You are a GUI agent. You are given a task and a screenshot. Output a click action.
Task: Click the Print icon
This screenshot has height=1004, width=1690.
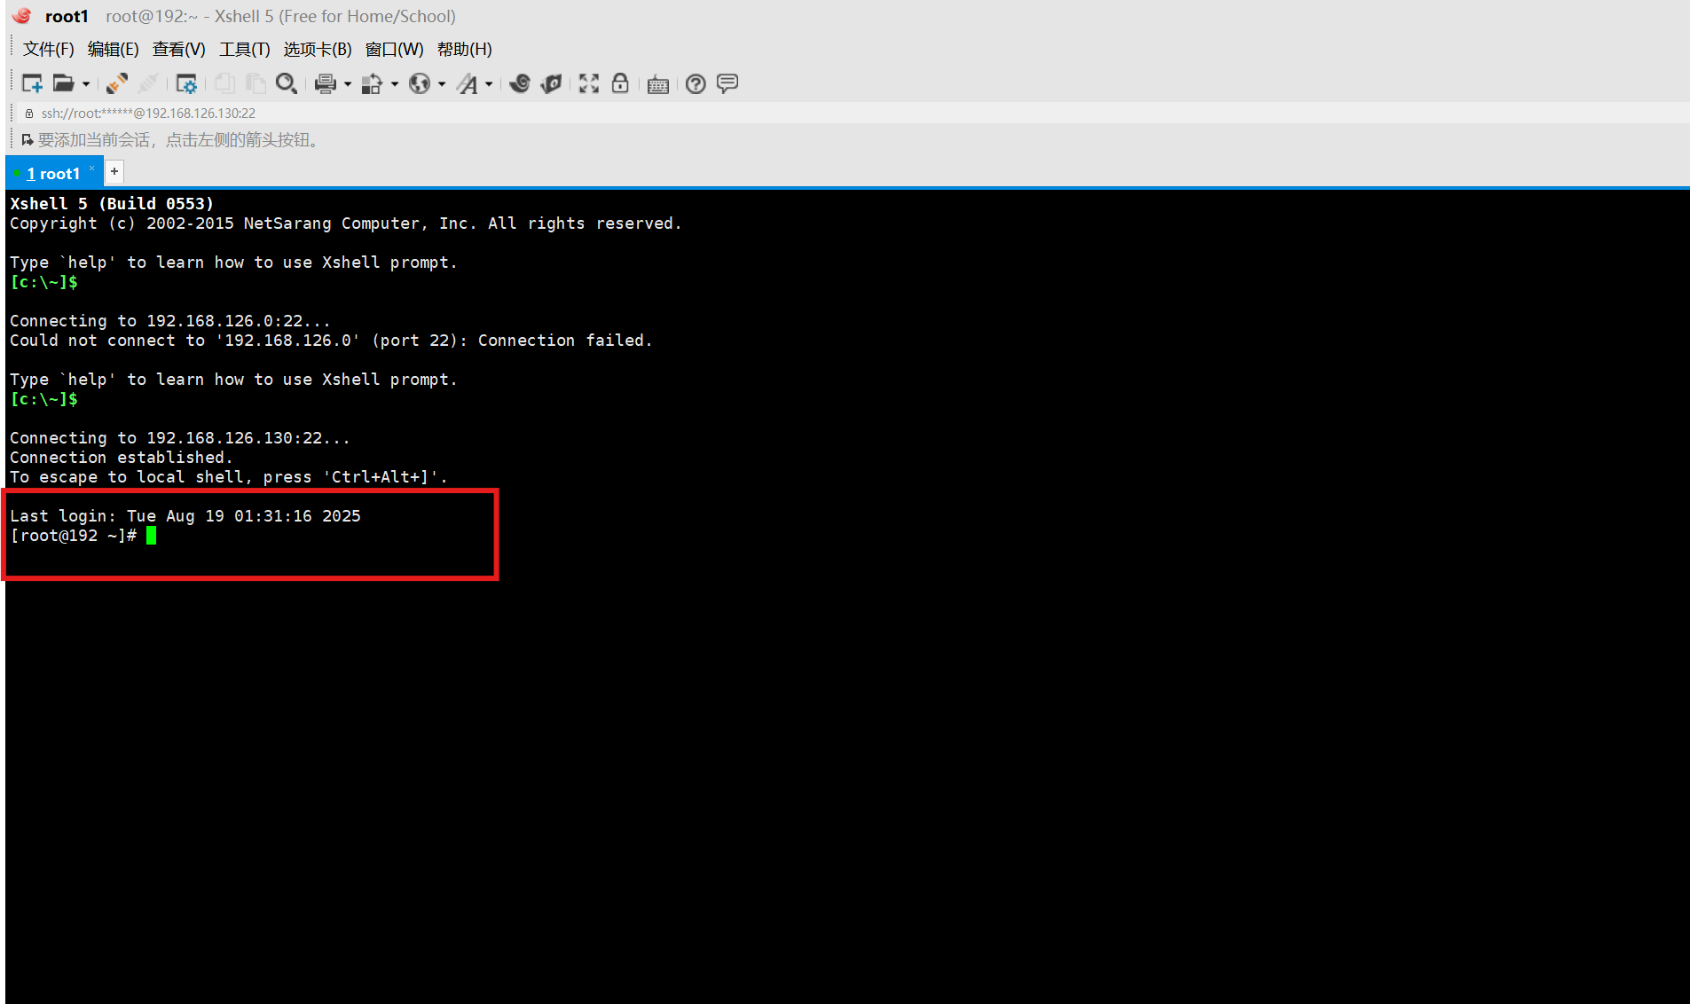pyautogui.click(x=326, y=83)
